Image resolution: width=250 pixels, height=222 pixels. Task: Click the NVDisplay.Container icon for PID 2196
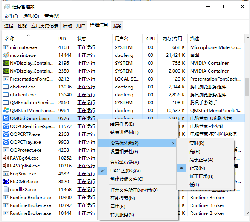point(6,63)
